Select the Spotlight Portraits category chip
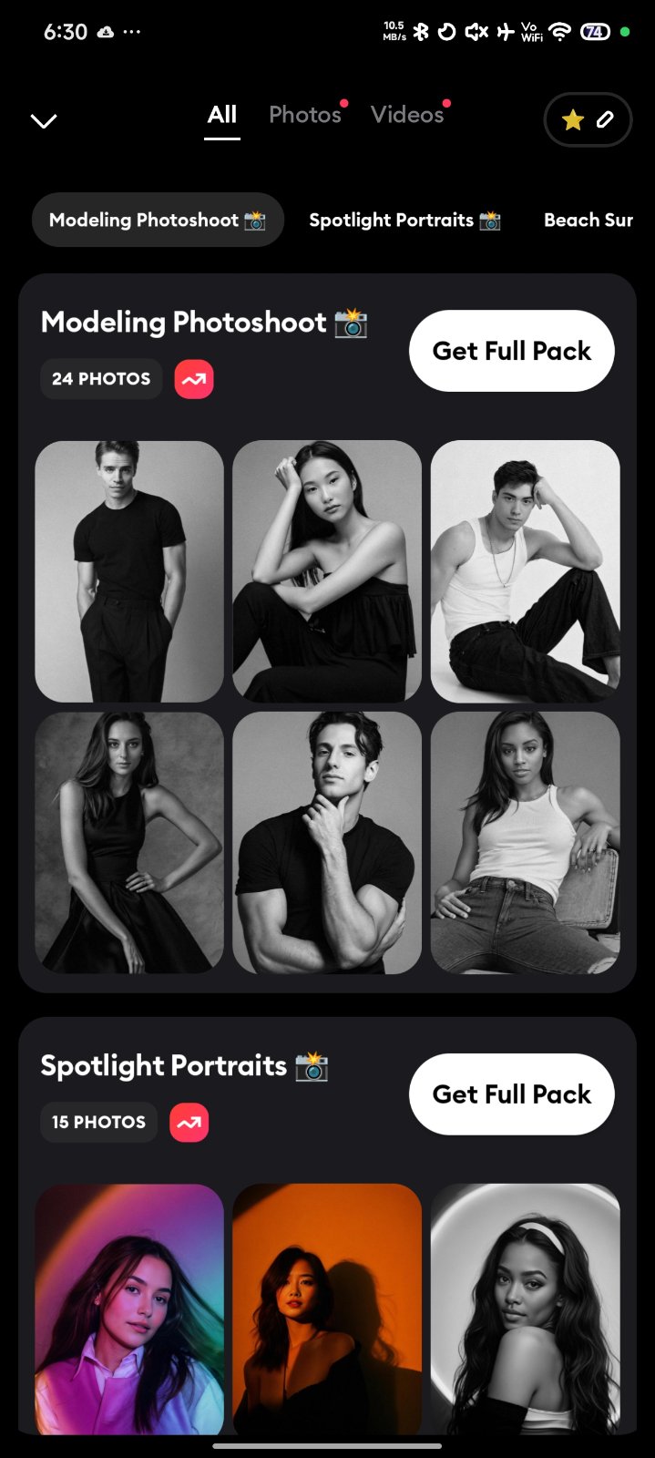 [405, 220]
